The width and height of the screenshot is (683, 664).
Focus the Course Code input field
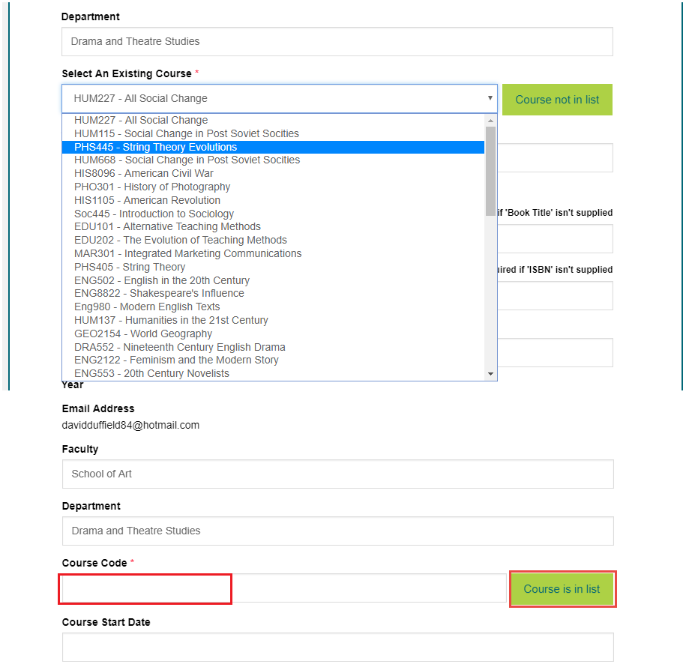283,588
